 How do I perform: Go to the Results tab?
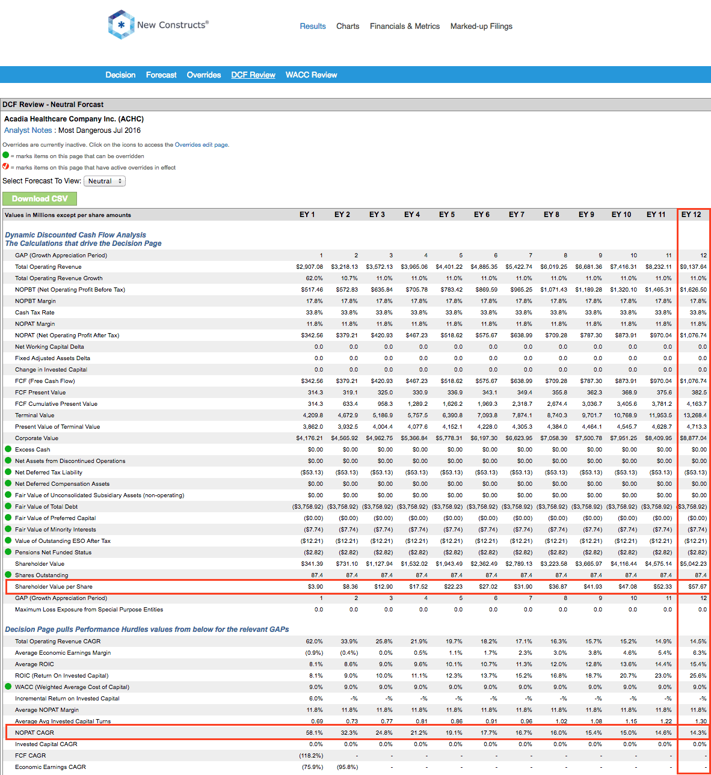coord(313,26)
